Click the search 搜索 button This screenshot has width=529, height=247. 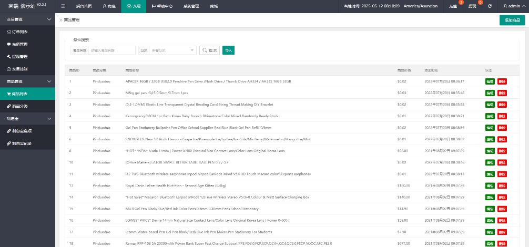tap(209, 50)
